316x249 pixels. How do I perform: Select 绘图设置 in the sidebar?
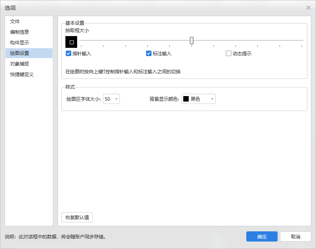[20, 53]
